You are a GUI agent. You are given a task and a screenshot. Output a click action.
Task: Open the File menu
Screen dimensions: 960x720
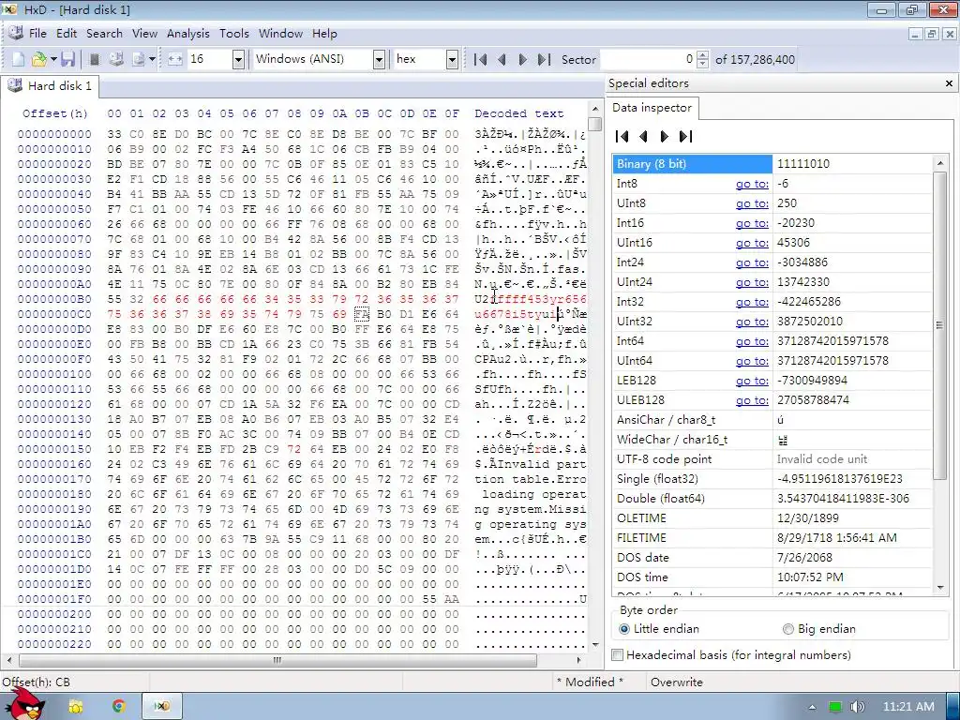coord(37,34)
